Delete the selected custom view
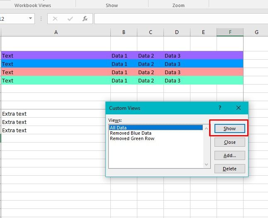 [229, 169]
